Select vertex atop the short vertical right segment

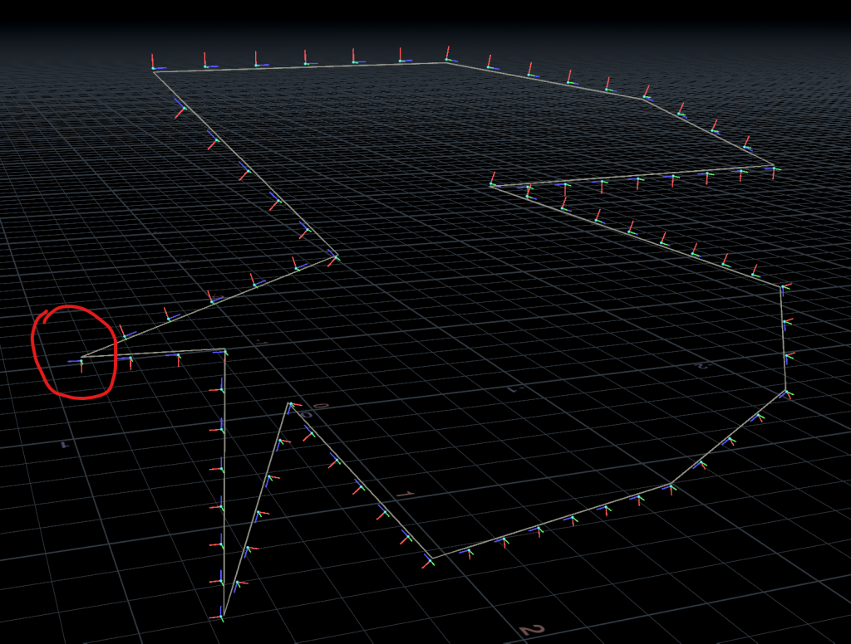[780, 287]
